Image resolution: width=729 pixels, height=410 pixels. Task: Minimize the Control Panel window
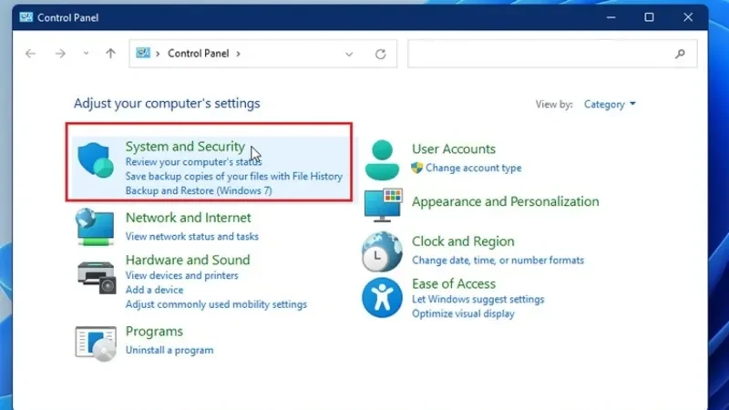click(611, 17)
